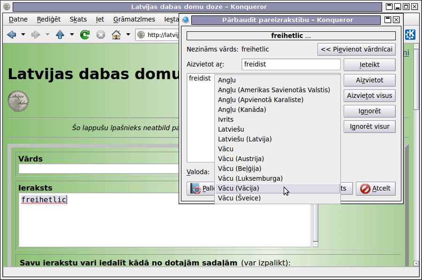This screenshot has height=280, width=422.
Task: Click the page vertical scrollbar thumb
Action: click(416, 79)
